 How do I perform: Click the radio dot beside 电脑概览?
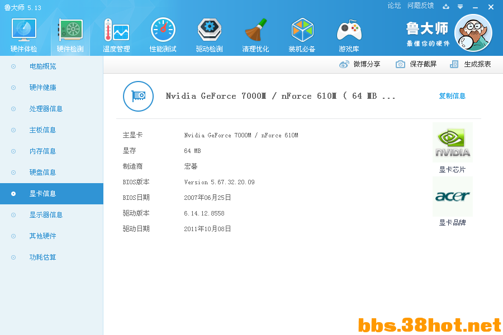click(13, 66)
